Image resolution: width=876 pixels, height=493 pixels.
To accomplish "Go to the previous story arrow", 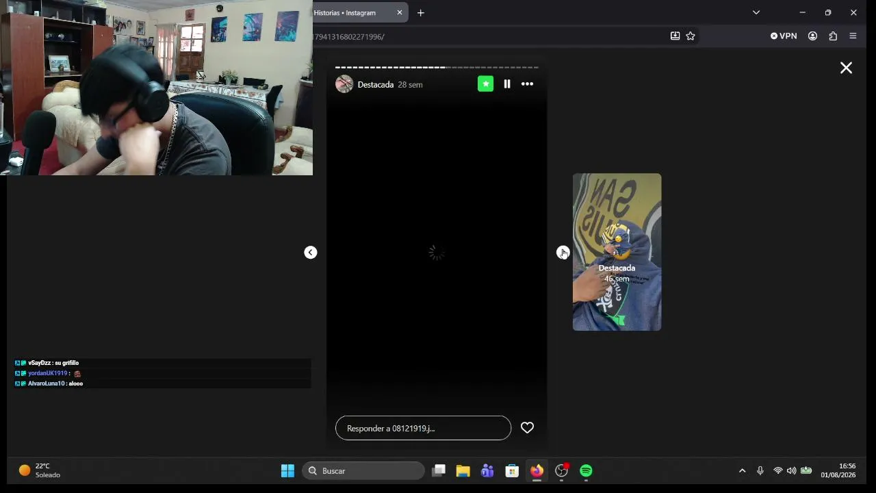I will (x=311, y=253).
